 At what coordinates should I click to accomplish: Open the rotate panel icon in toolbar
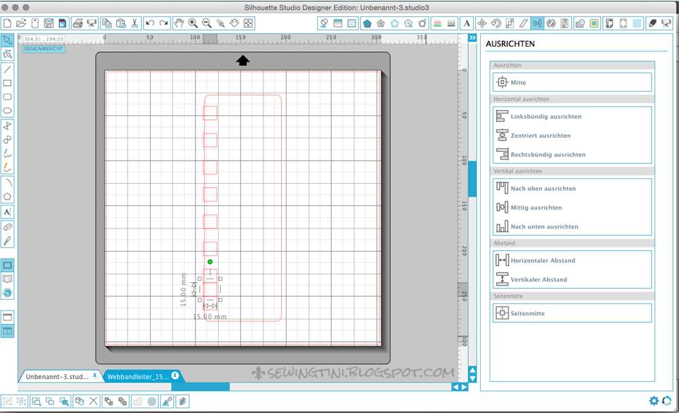click(x=496, y=23)
